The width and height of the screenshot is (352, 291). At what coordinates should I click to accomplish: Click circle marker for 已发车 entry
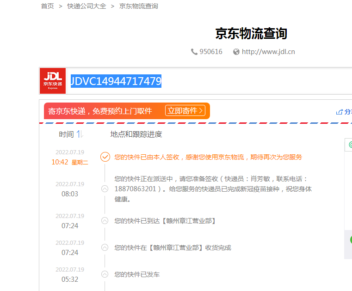[x=105, y=274]
